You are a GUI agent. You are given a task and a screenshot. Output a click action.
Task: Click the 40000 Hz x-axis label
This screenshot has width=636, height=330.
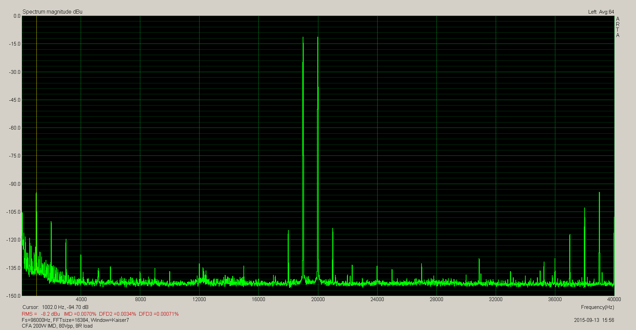pos(614,299)
